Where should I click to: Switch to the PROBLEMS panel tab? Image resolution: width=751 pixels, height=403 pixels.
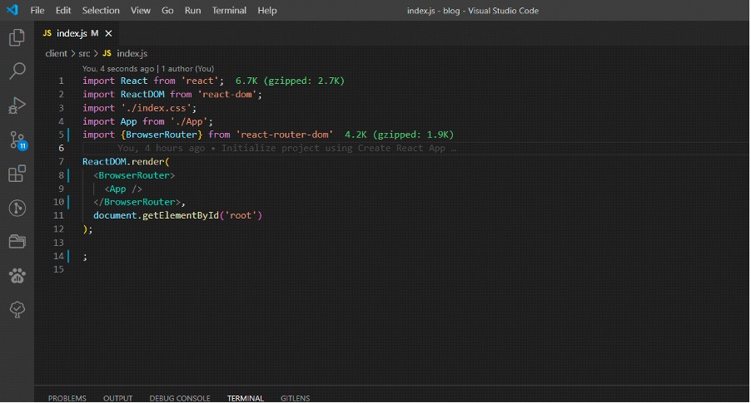point(67,398)
